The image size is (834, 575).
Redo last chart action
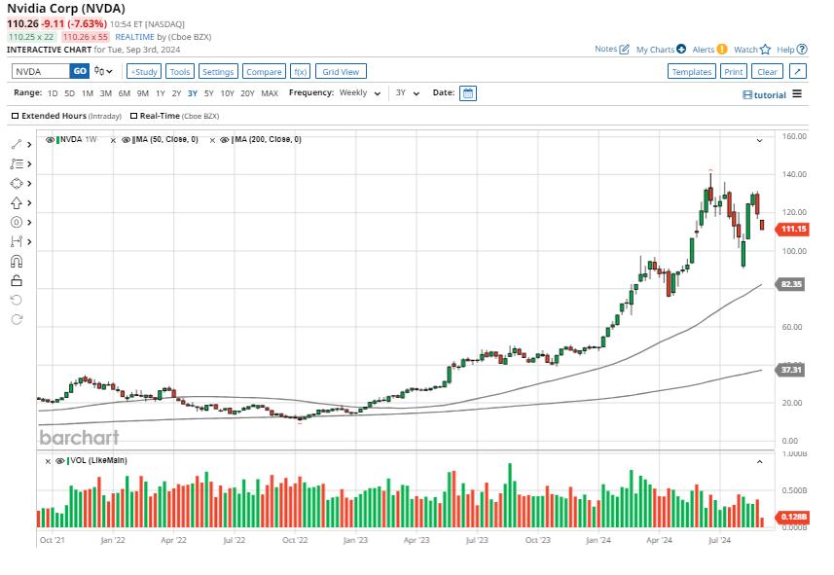tap(17, 319)
